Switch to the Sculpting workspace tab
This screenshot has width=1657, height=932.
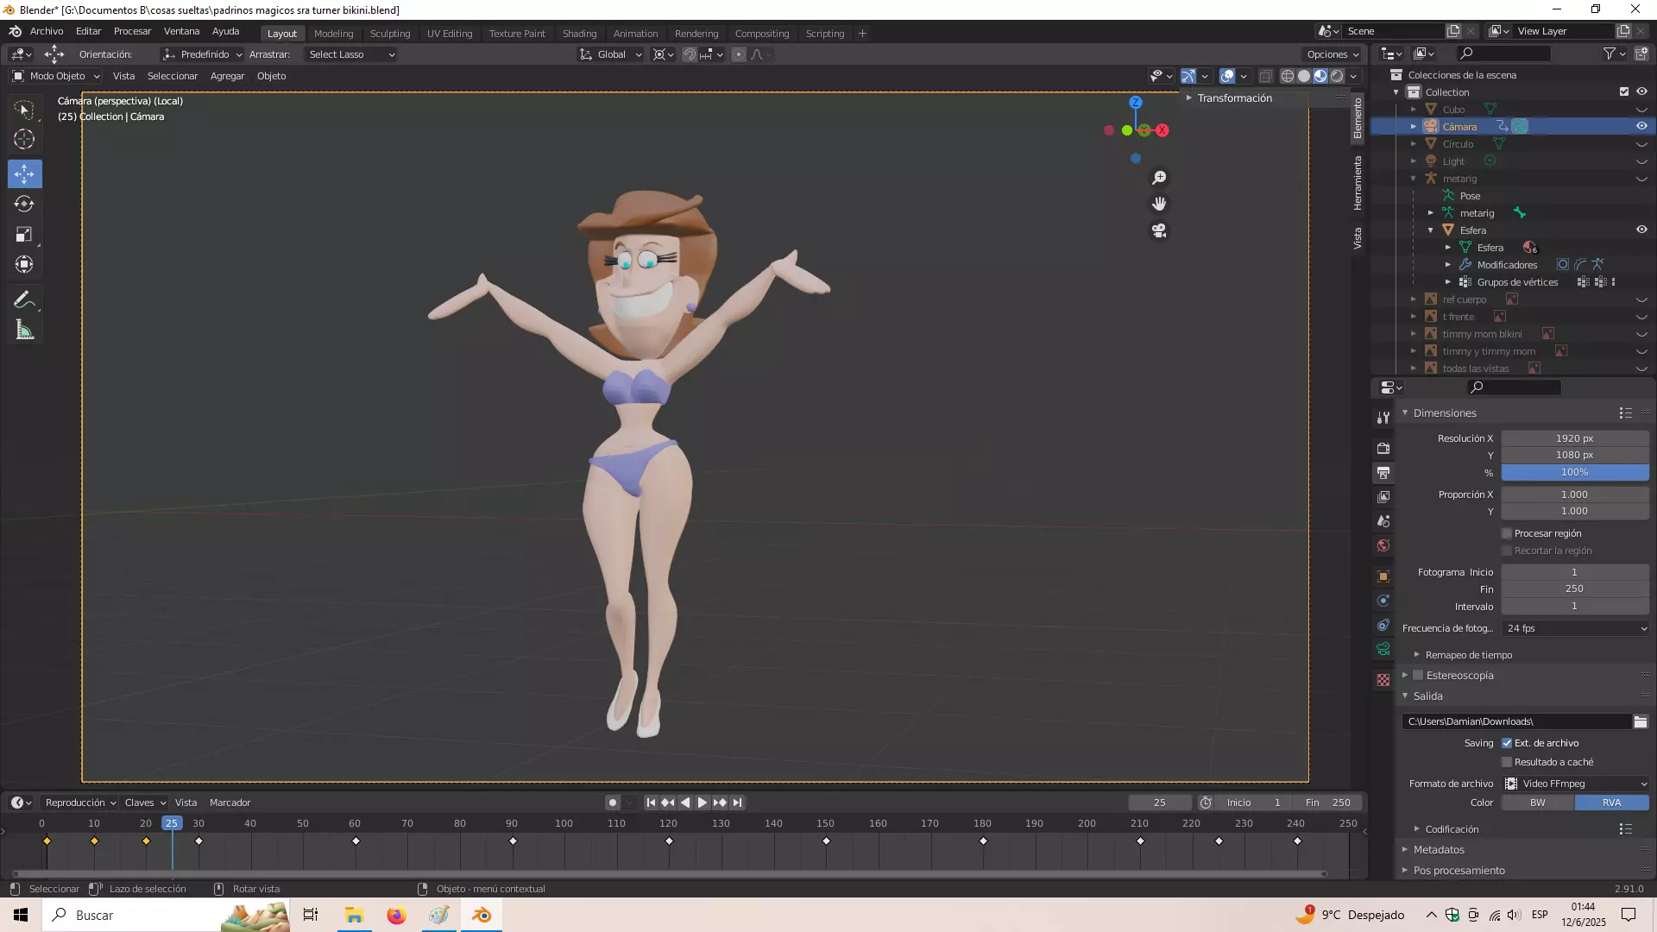pyautogui.click(x=390, y=34)
